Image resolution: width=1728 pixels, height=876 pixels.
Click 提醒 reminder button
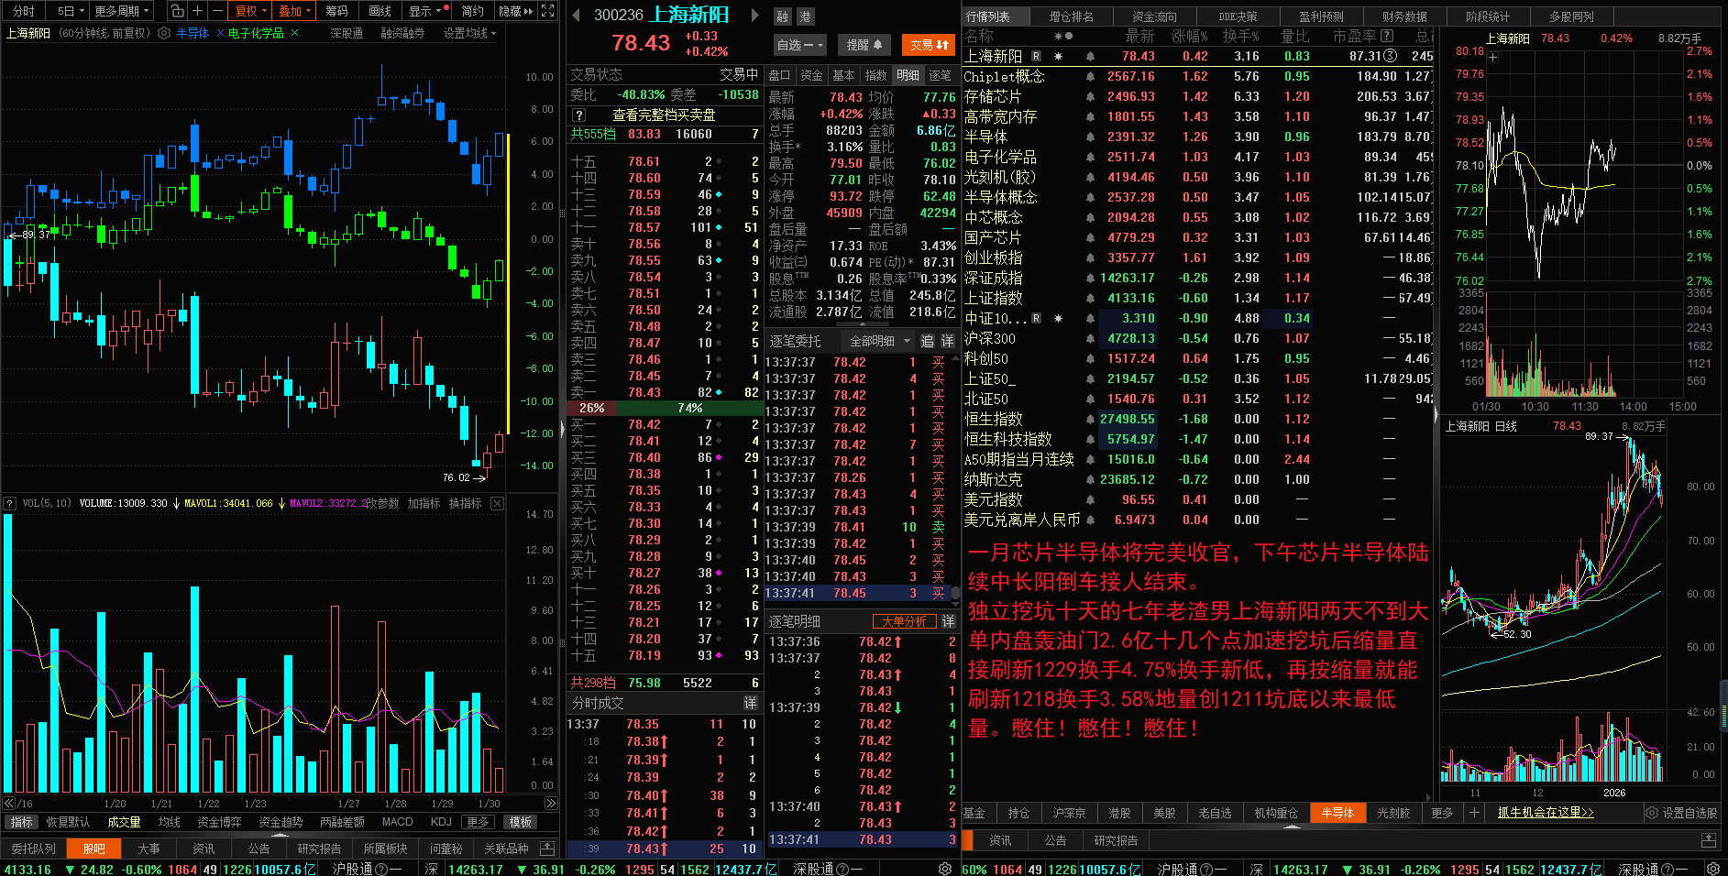pos(864,44)
